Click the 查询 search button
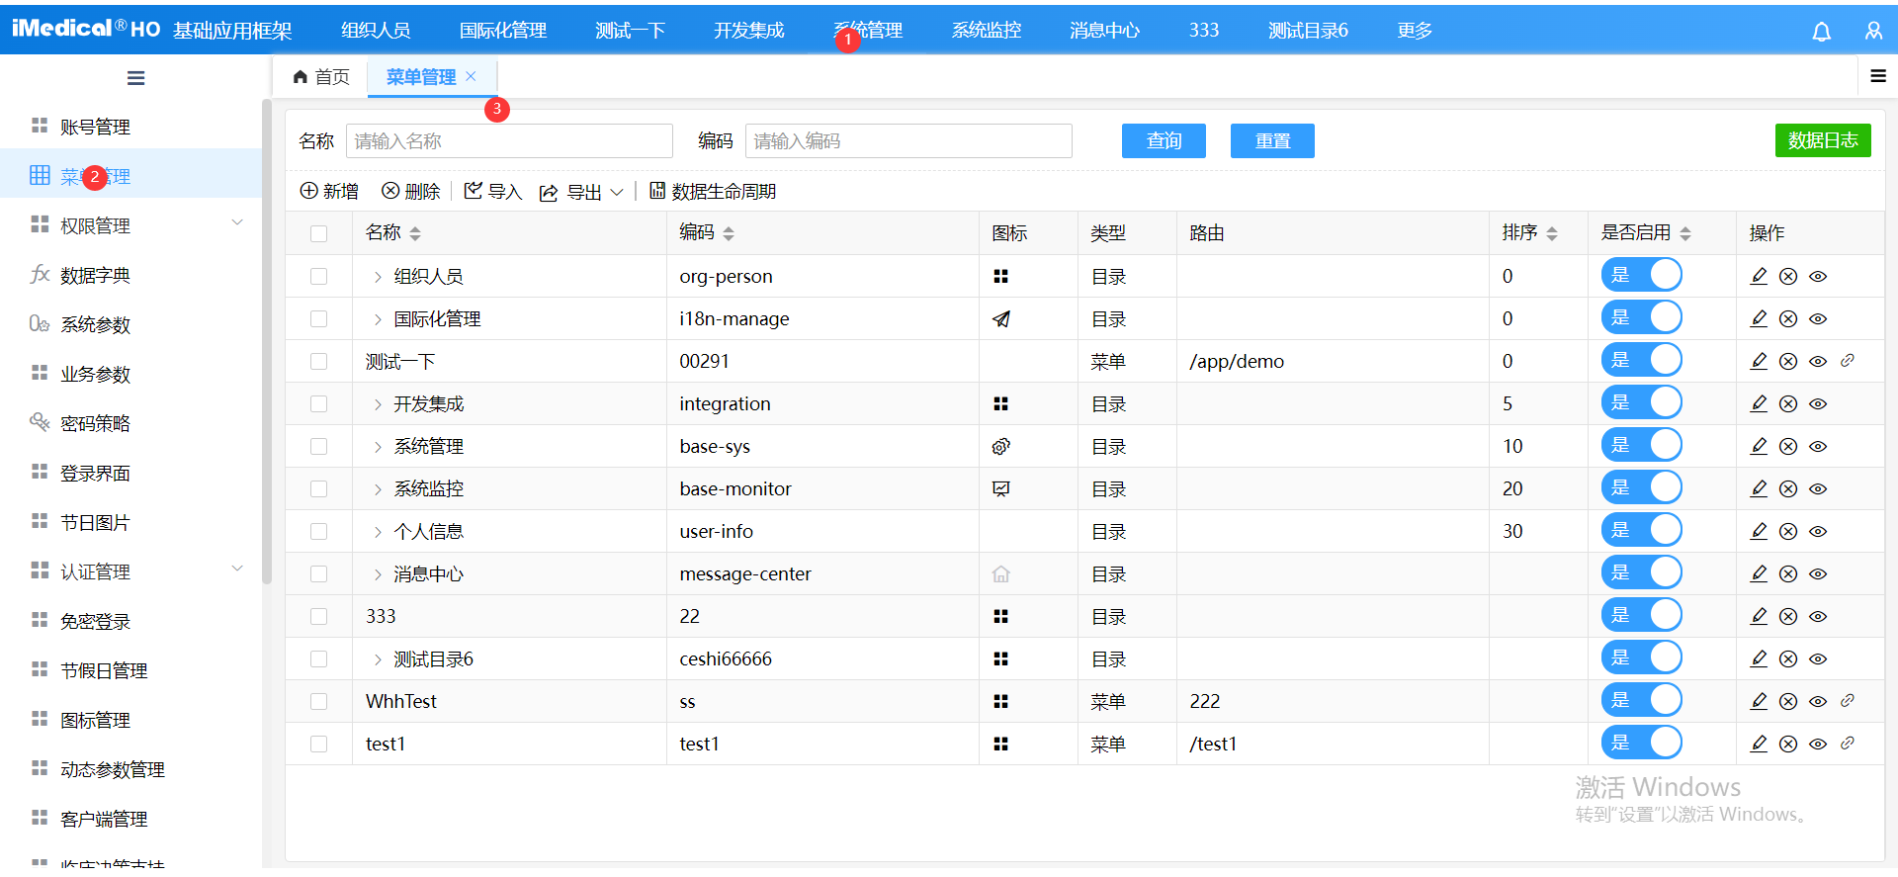 tap(1163, 141)
